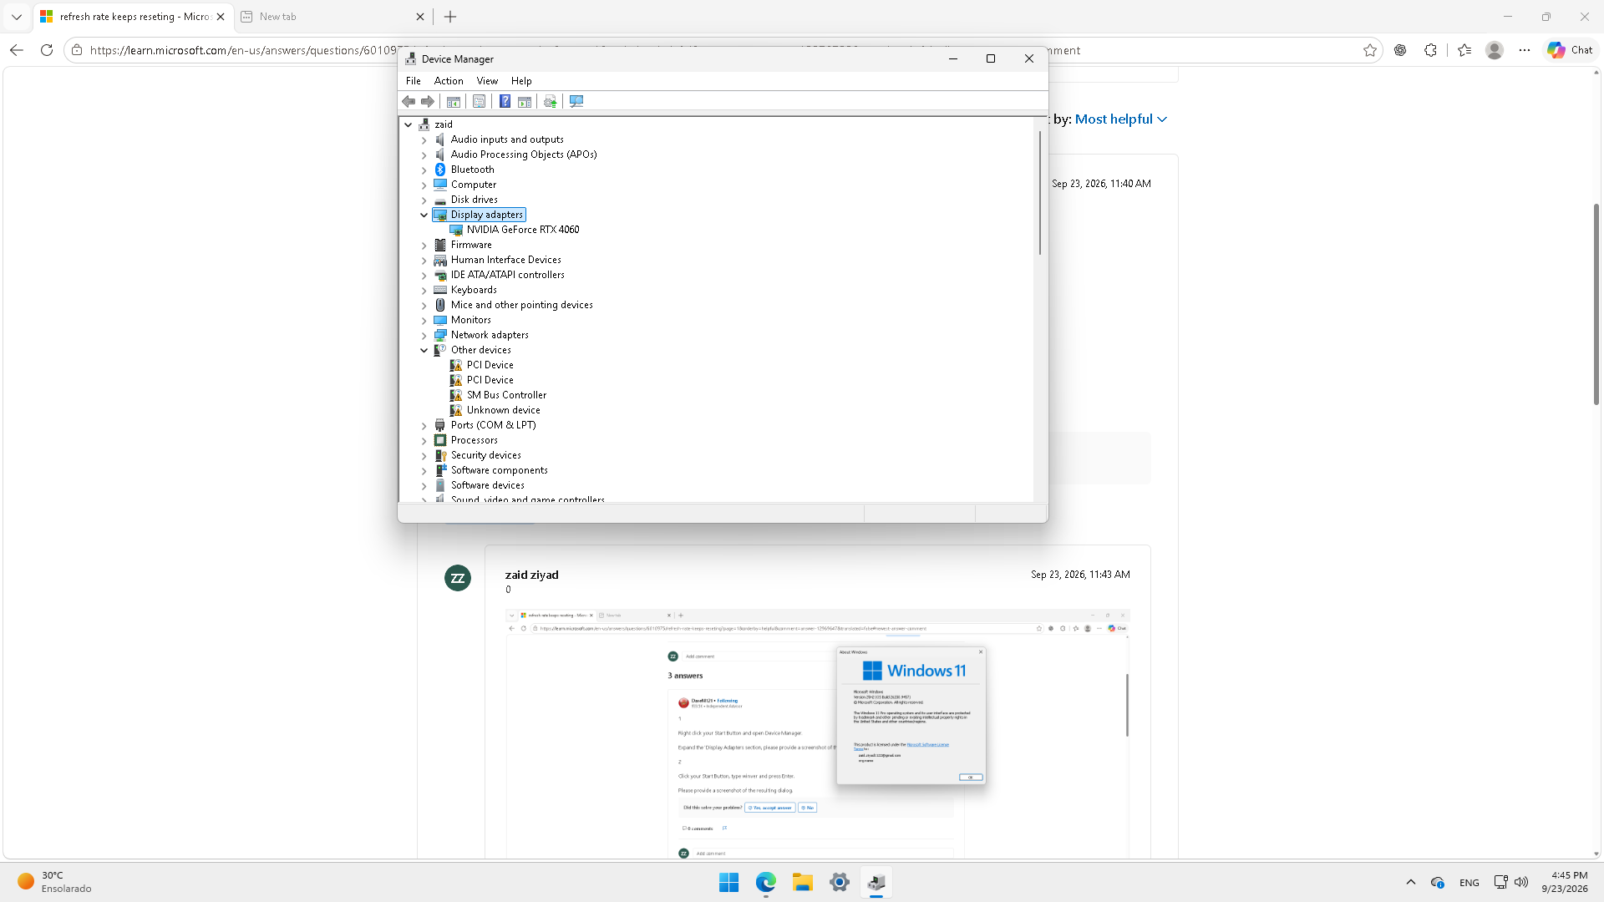The width and height of the screenshot is (1604, 902).
Task: Collapse the Display adapters category
Action: coord(424,215)
